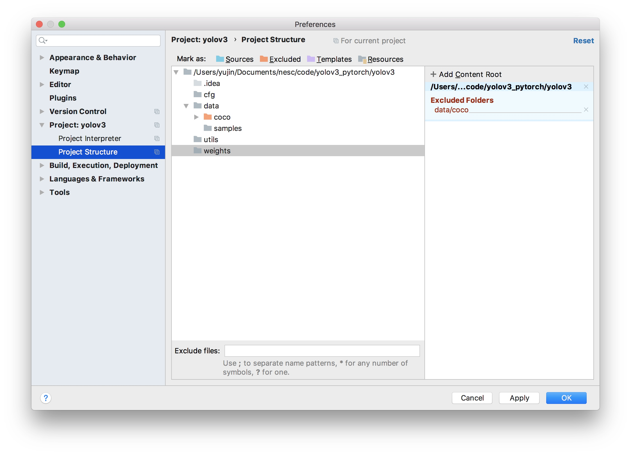631x455 pixels.
Task: Open the Keymap settings page
Action: pyautogui.click(x=64, y=71)
